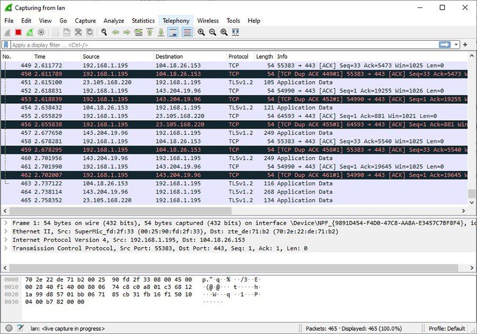The height and width of the screenshot is (334, 477).
Task: Sort packets by Protocol column header
Action: [x=238, y=57]
